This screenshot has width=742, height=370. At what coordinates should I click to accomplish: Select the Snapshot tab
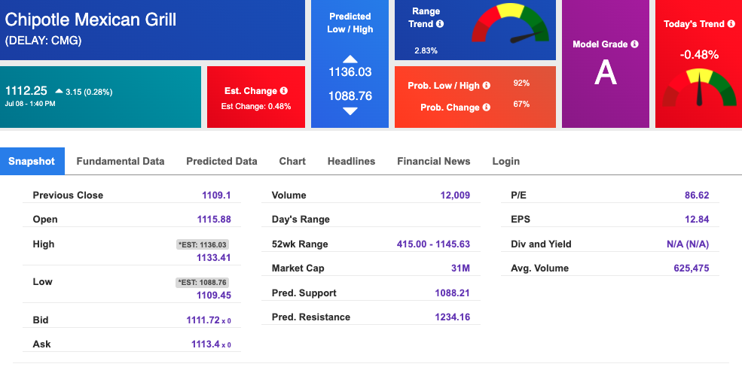[32, 161]
